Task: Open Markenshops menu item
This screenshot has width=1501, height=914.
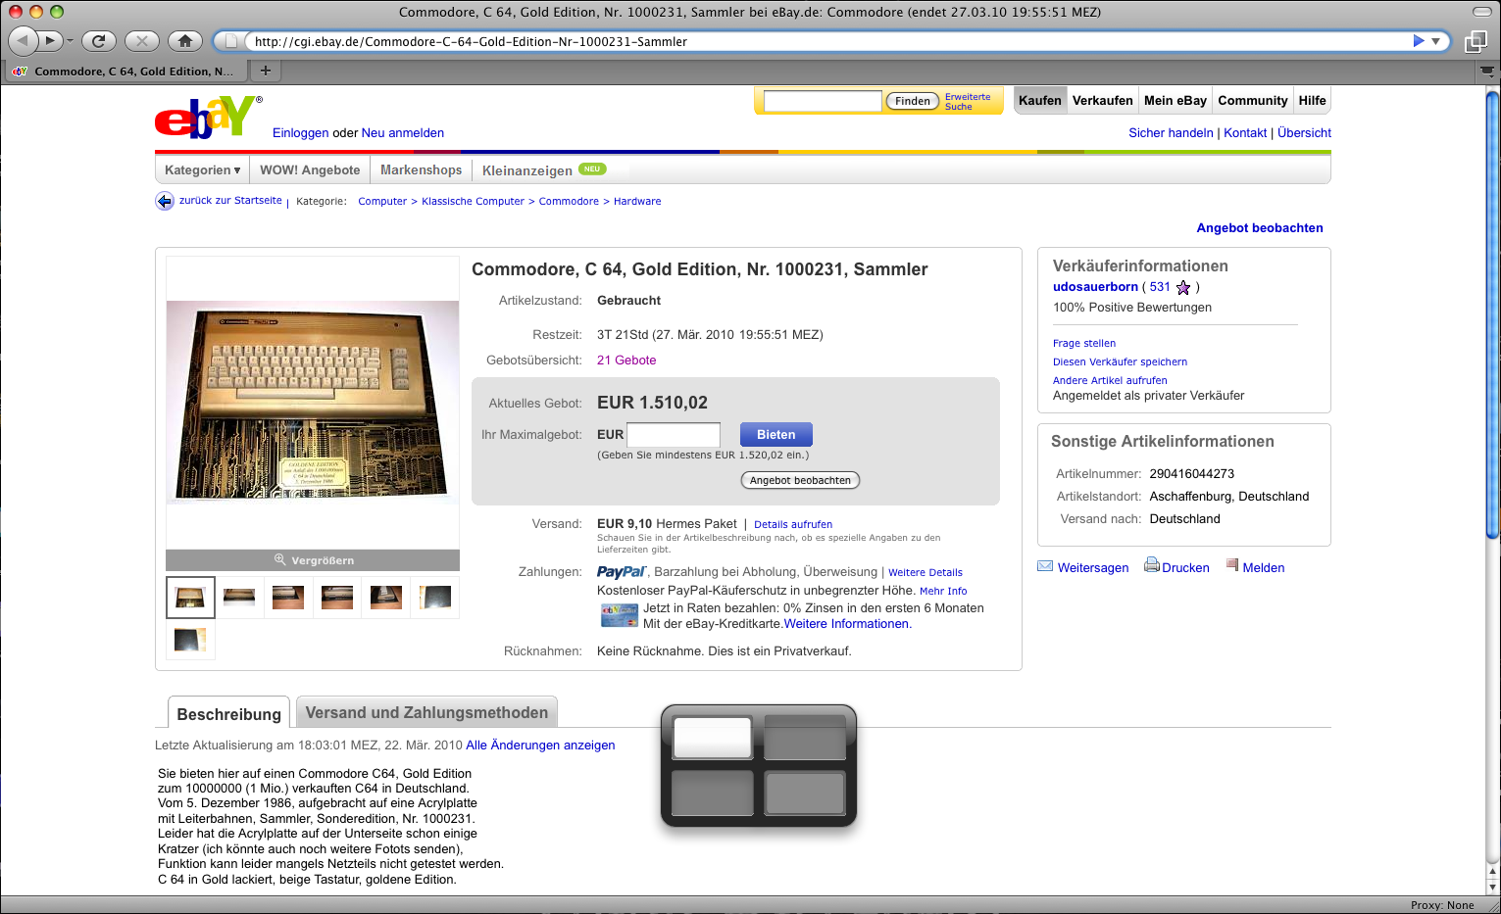Action: [x=421, y=170]
